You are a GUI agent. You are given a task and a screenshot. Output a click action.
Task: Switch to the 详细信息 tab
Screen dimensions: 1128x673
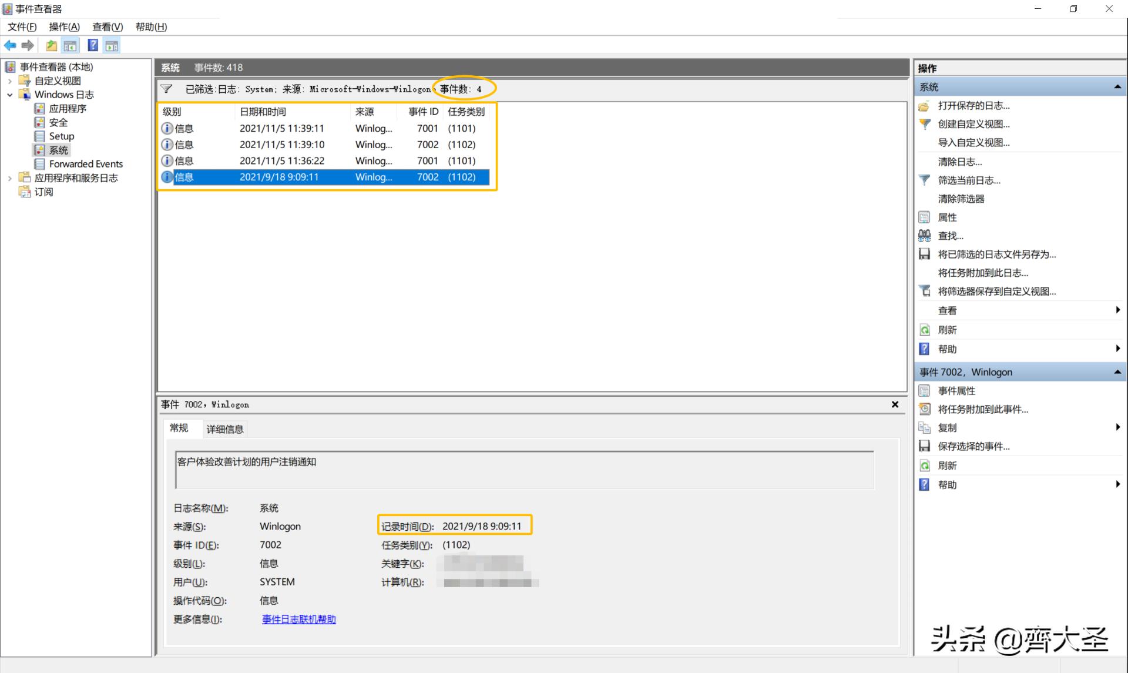coord(224,429)
